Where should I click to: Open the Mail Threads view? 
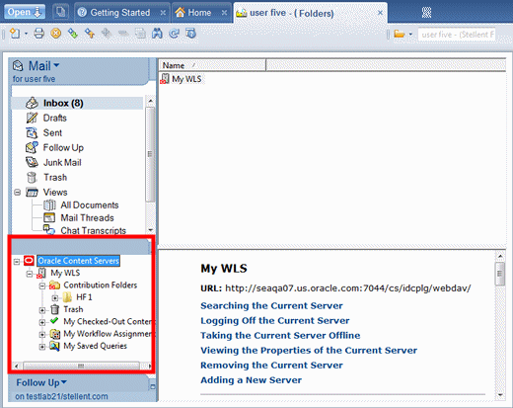click(x=87, y=218)
